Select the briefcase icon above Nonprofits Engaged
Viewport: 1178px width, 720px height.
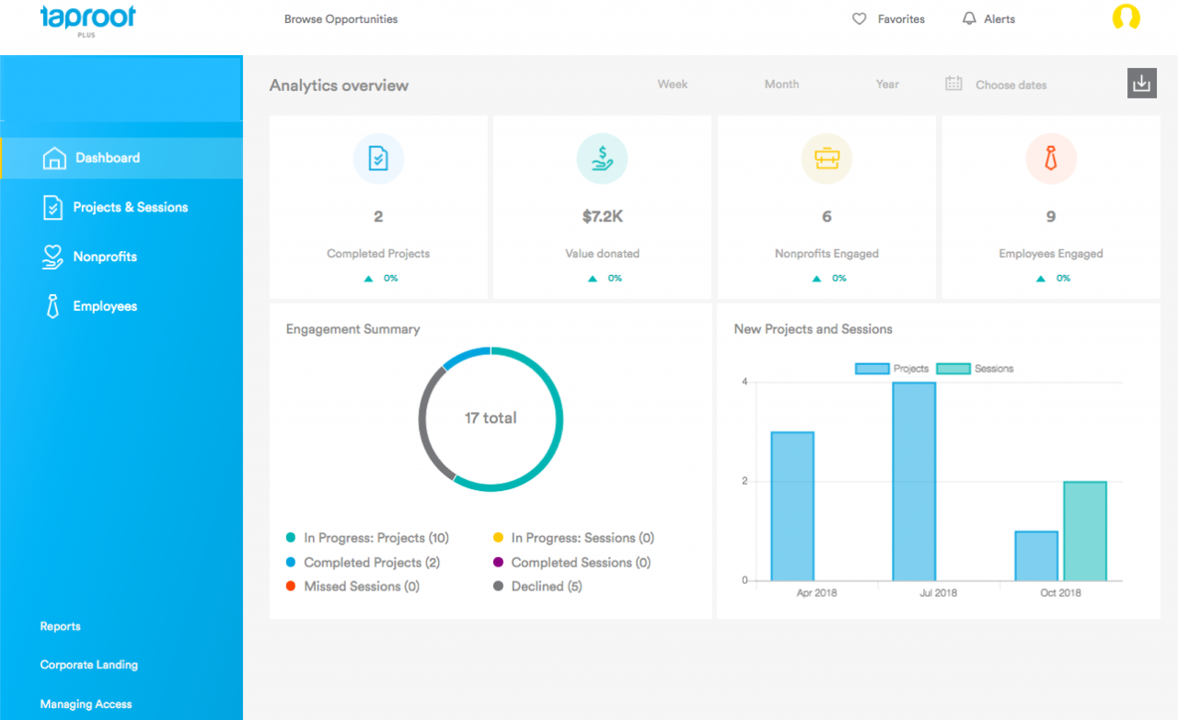[826, 158]
